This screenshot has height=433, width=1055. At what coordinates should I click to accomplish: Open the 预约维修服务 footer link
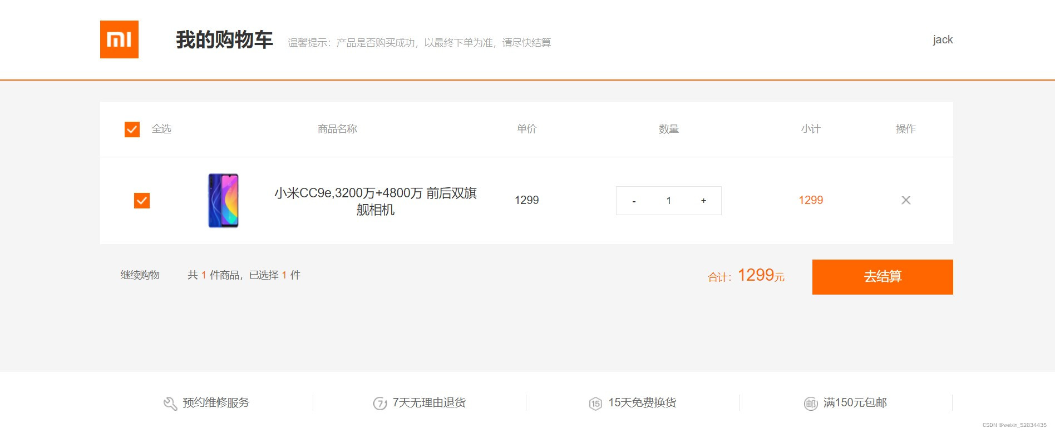(216, 403)
